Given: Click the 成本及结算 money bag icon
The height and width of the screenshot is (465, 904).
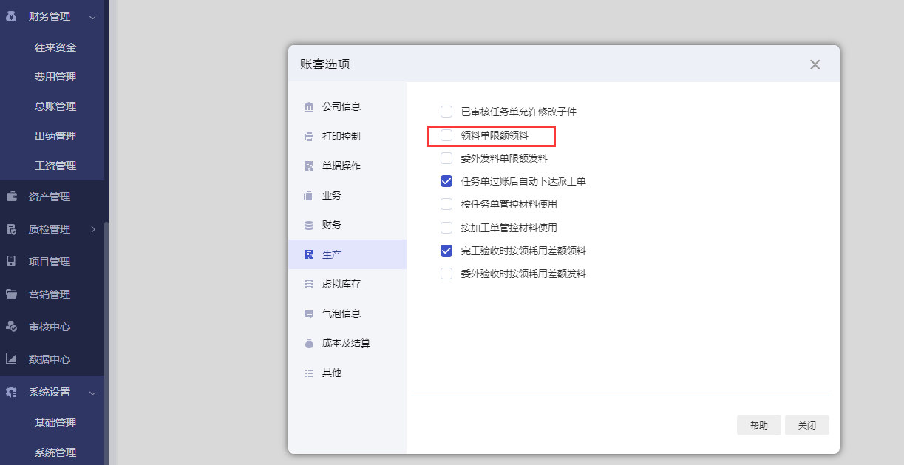Looking at the screenshot, I should [309, 343].
